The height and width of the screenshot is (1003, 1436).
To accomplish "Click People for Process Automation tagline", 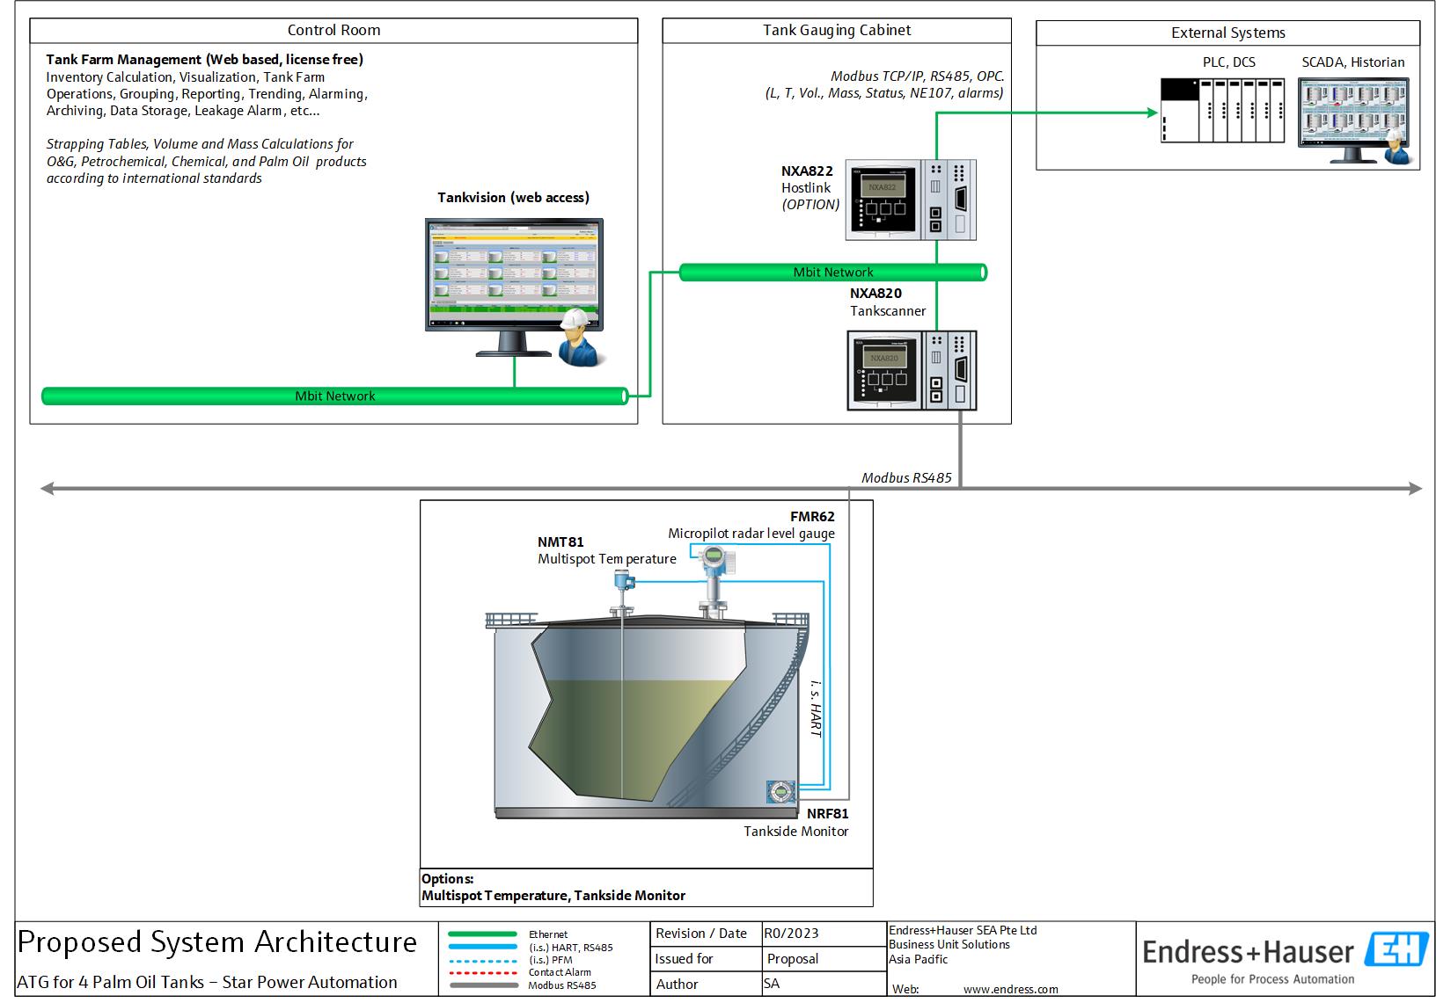I will (x=1272, y=979).
